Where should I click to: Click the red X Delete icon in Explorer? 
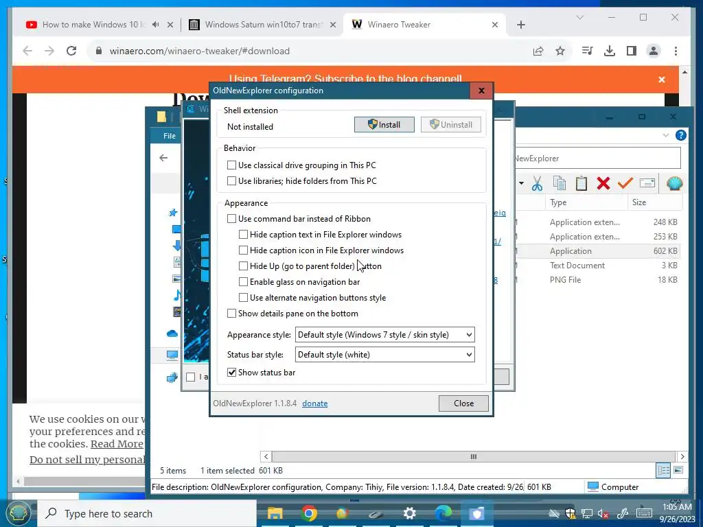[x=603, y=183]
